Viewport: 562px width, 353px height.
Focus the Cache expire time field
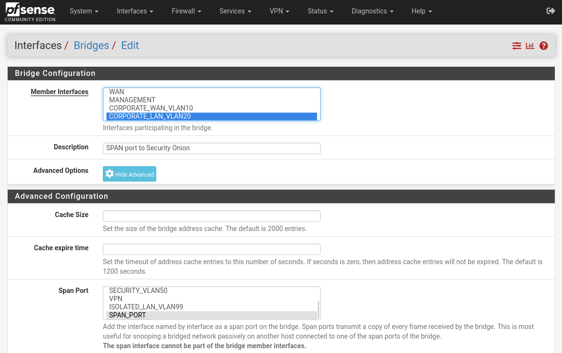pos(212,249)
